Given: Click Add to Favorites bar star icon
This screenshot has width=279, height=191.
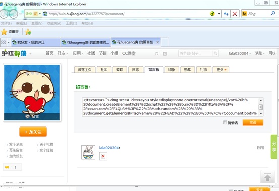Looking at the screenshot, I should coord(28,32).
